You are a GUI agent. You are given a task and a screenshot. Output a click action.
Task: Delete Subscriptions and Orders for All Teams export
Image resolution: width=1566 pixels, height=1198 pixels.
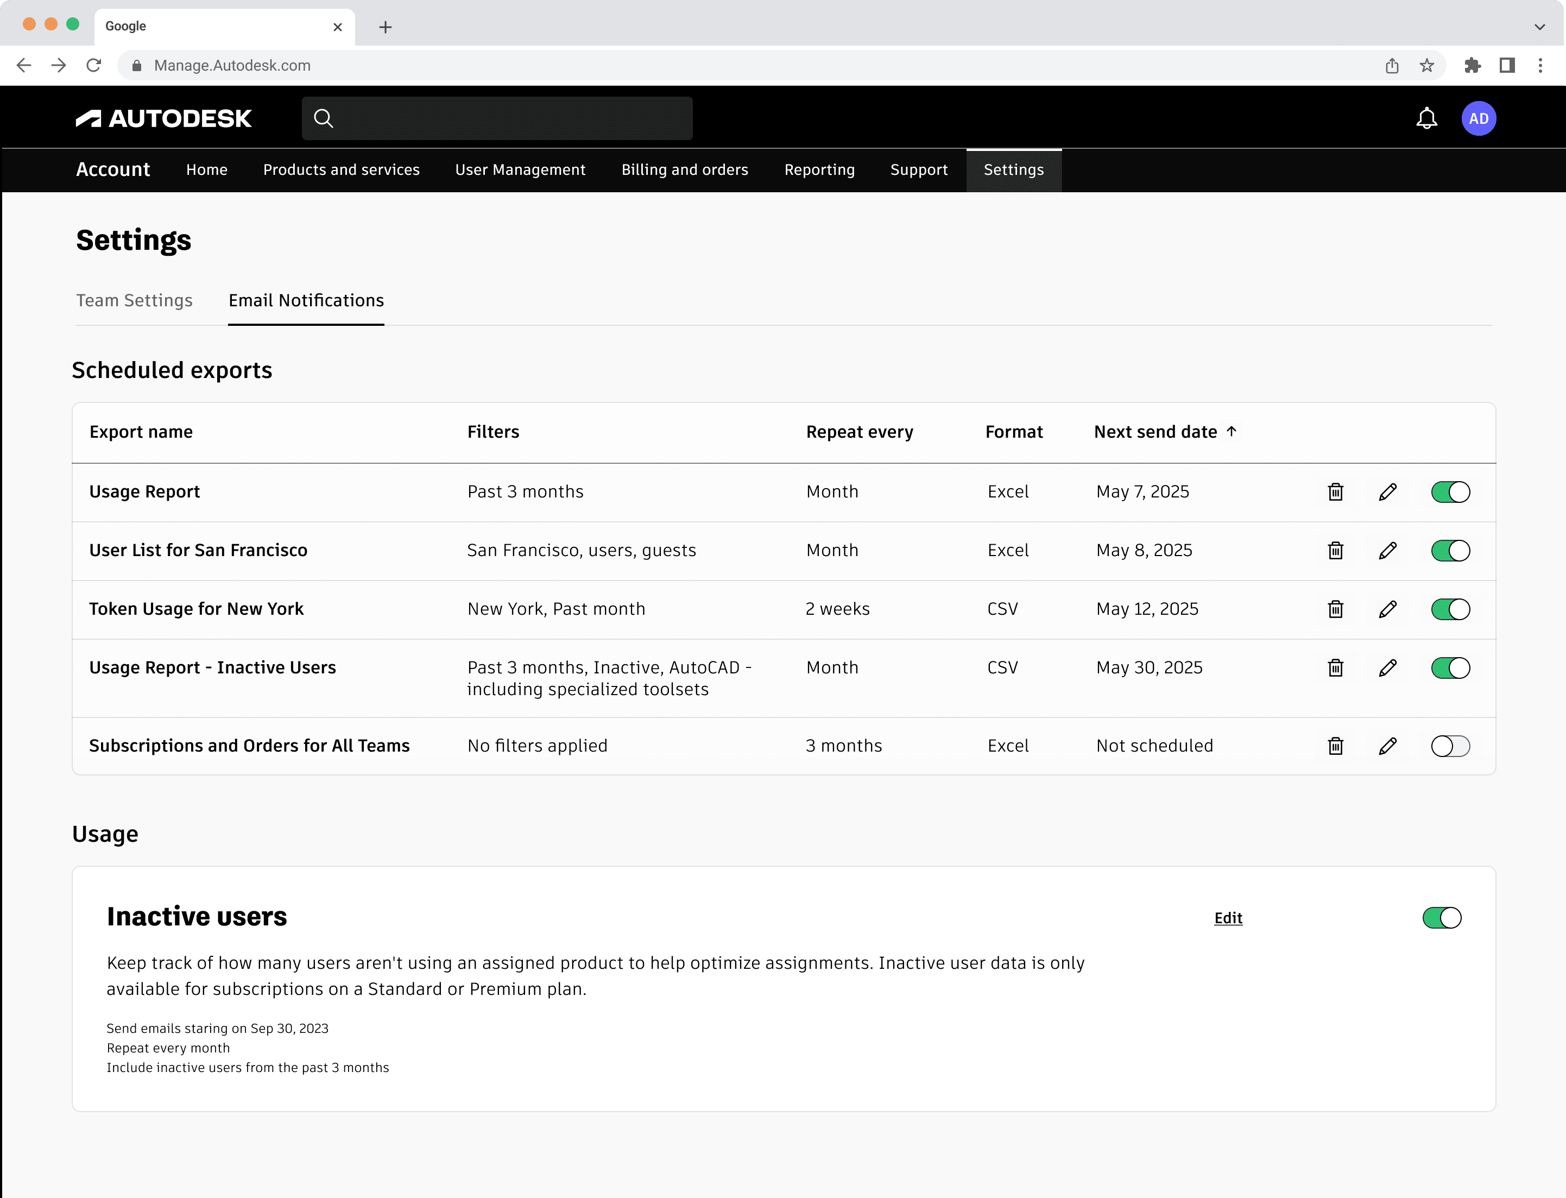pos(1335,746)
